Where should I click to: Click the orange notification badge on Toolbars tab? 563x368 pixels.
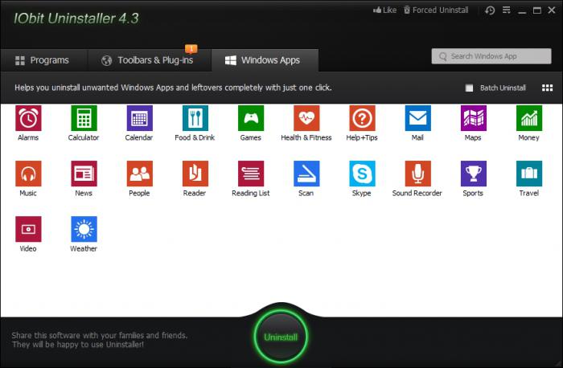tap(191, 49)
